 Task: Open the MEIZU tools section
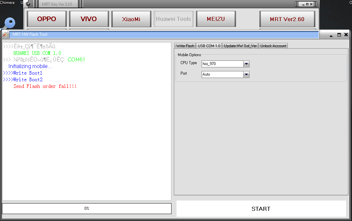[216, 19]
